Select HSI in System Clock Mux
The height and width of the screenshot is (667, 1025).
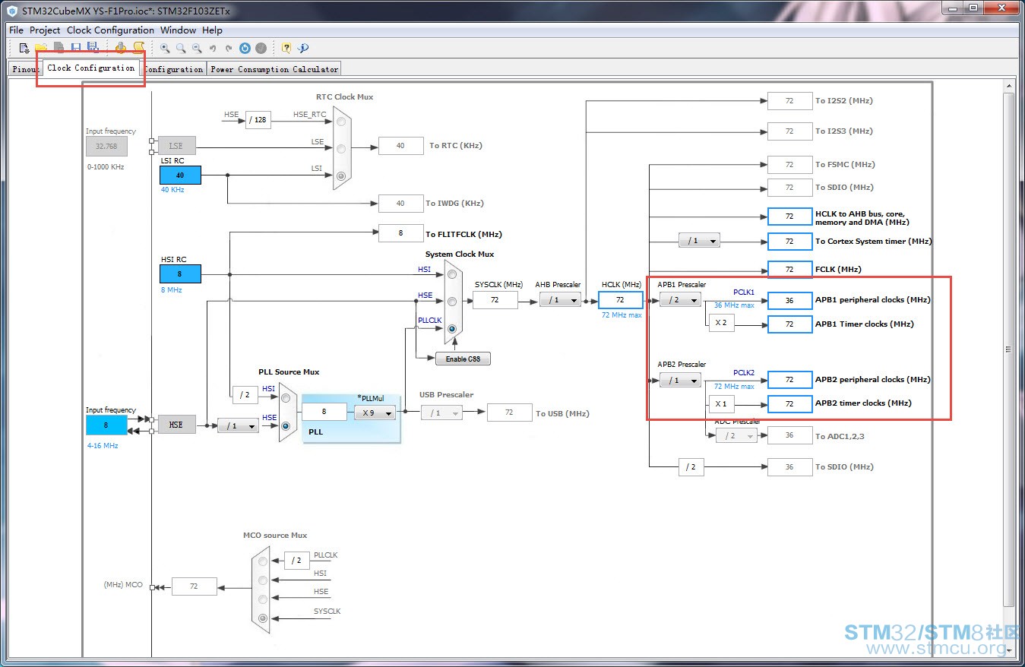[452, 274]
